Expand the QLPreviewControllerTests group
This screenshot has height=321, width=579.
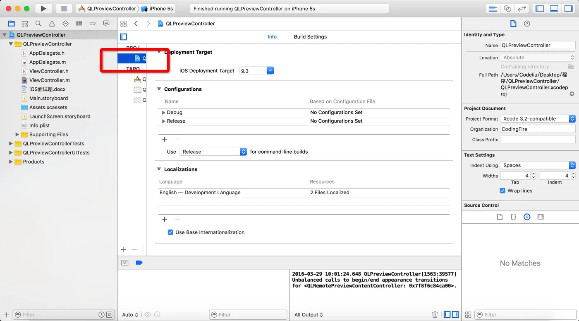(11, 144)
